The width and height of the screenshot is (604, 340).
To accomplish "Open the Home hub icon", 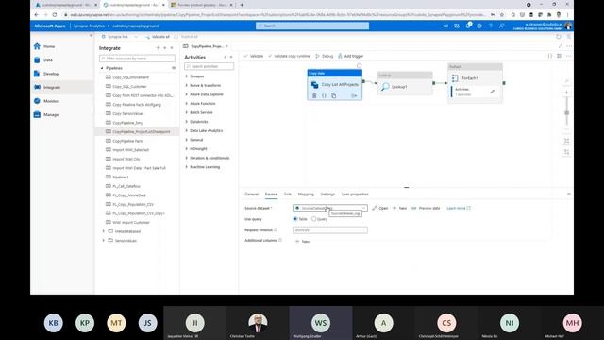I will (37, 46).
